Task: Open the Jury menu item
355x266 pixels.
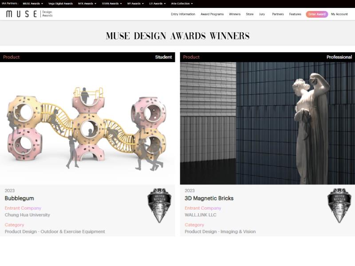Action: click(x=262, y=14)
